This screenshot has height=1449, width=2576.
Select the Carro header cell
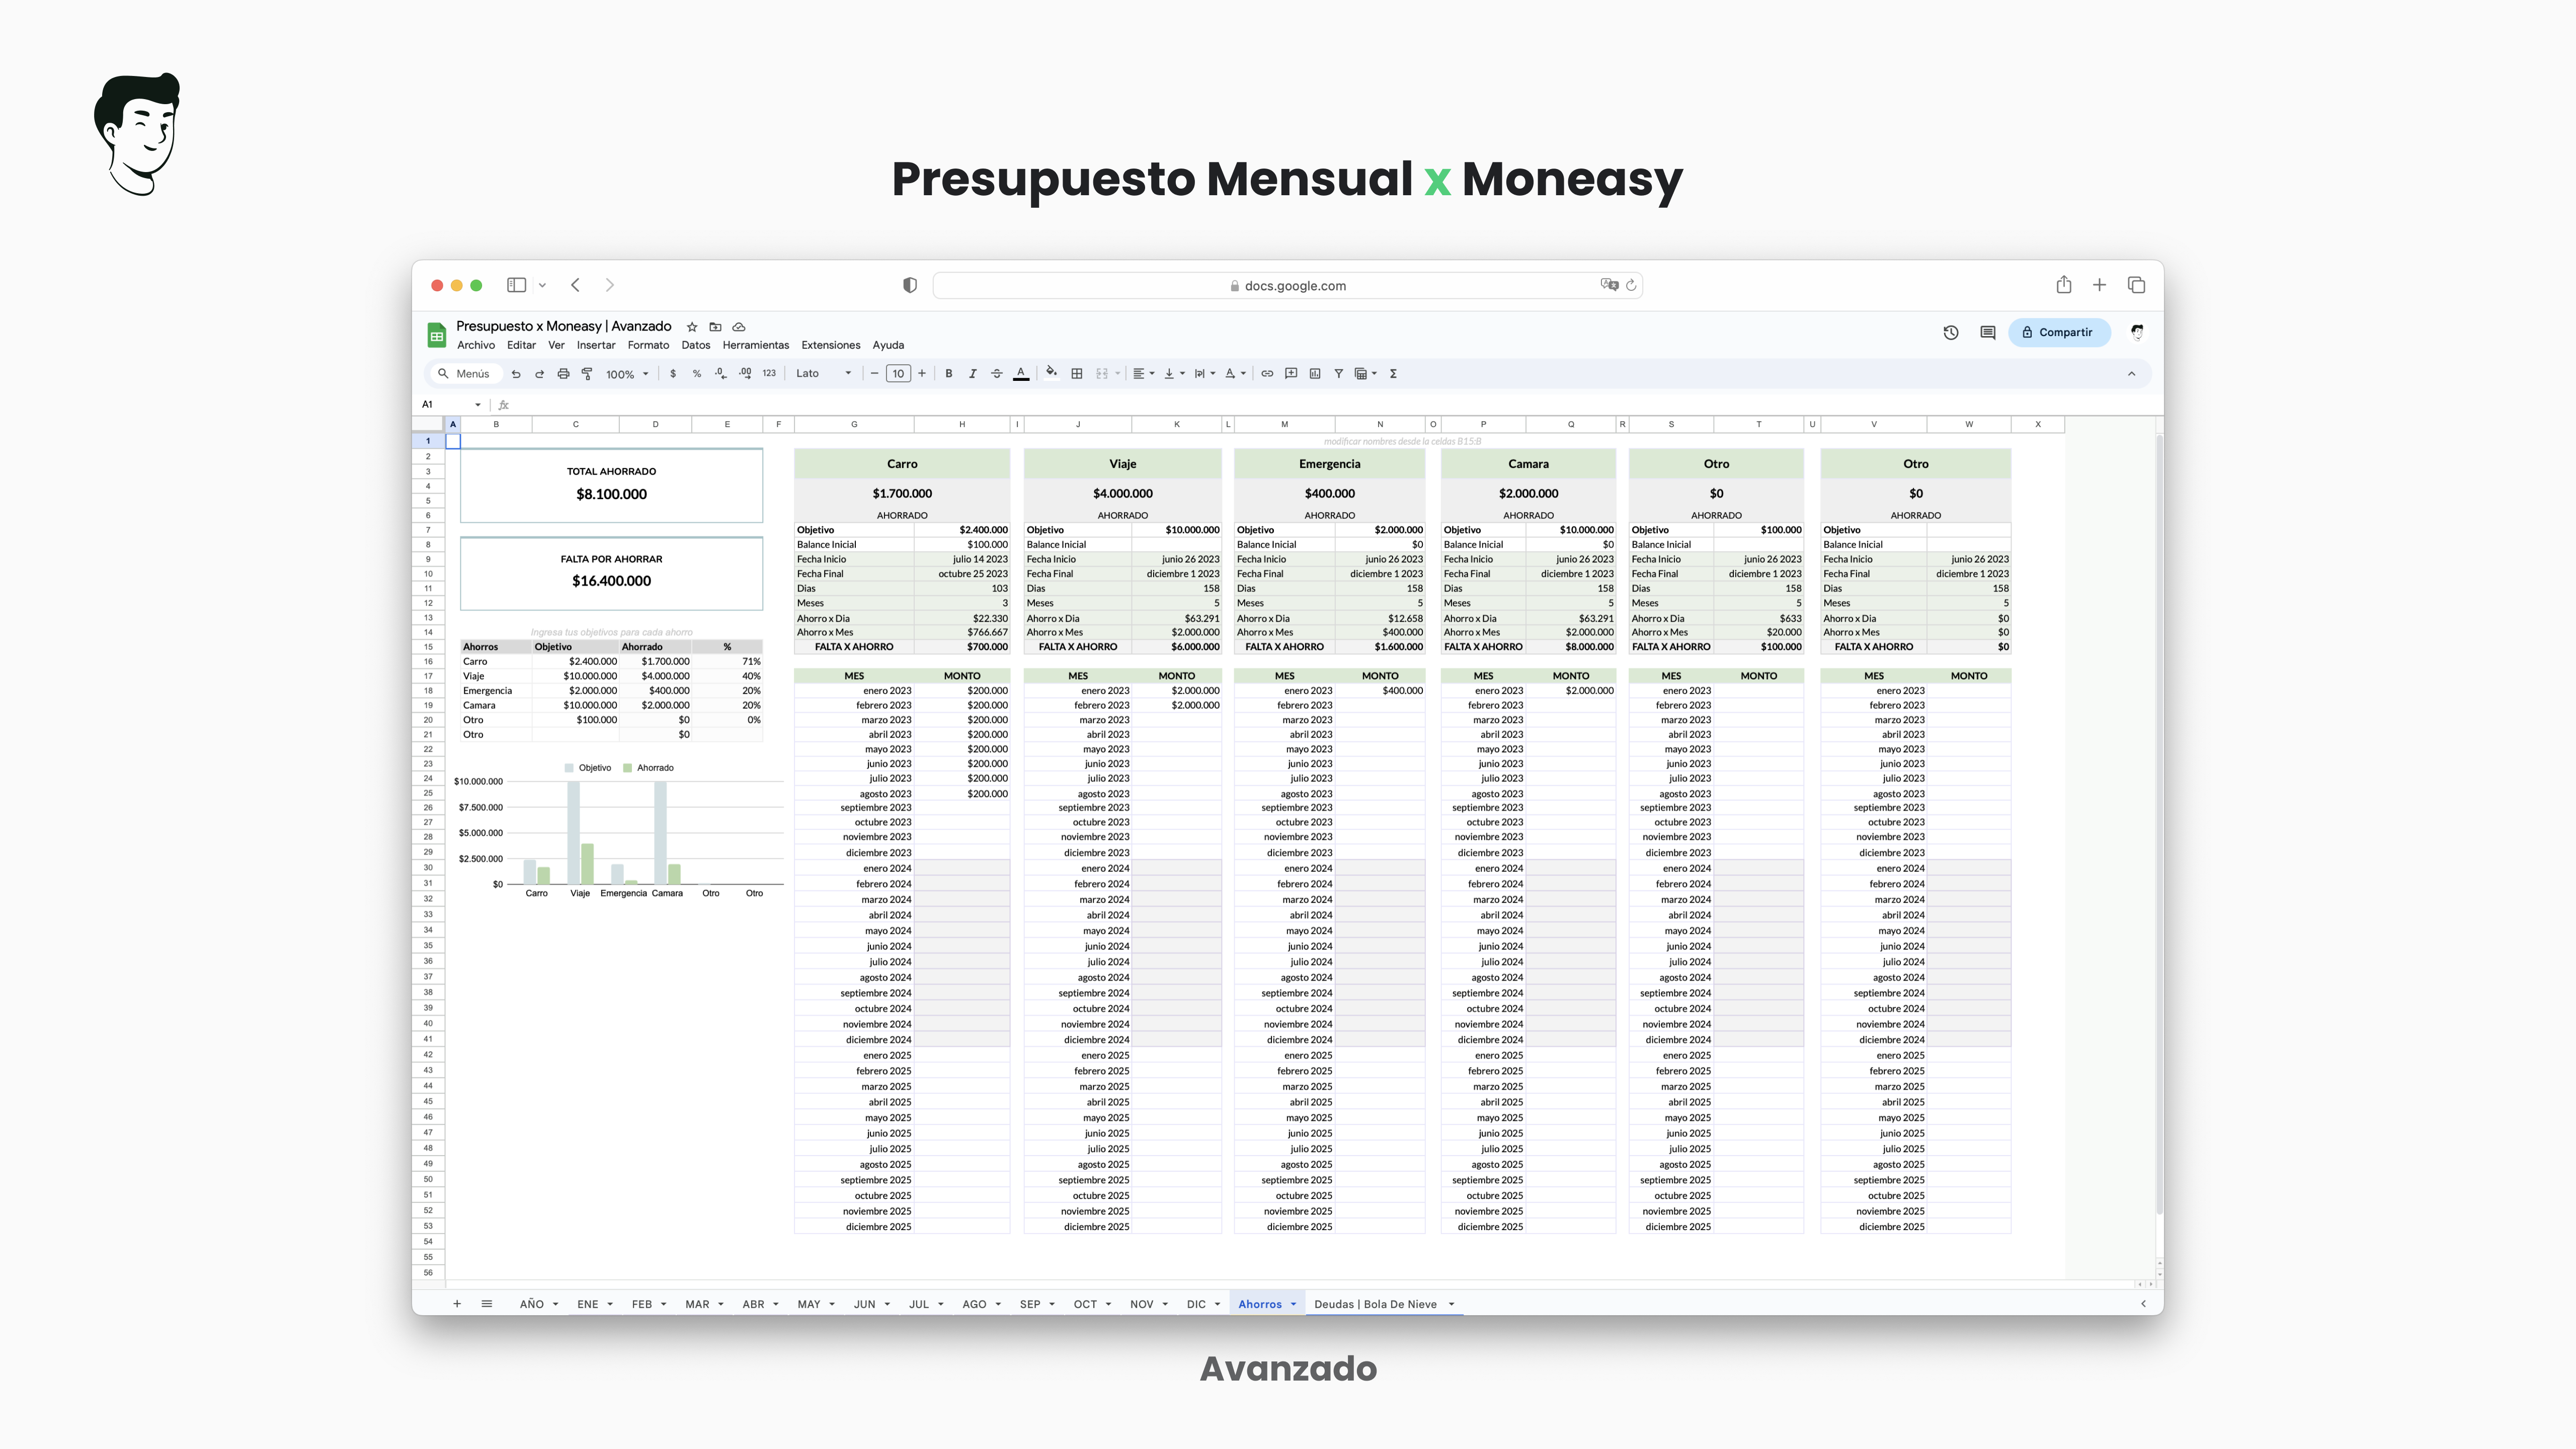[902, 464]
